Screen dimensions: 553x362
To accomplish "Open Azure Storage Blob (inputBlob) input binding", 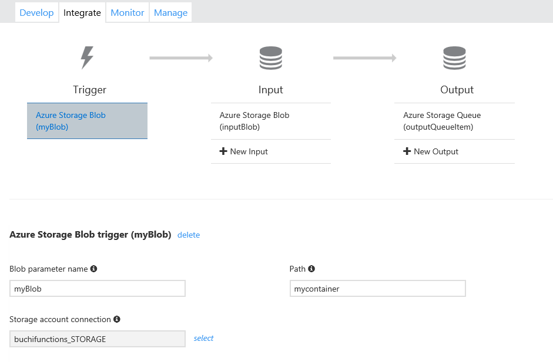I will click(270, 121).
